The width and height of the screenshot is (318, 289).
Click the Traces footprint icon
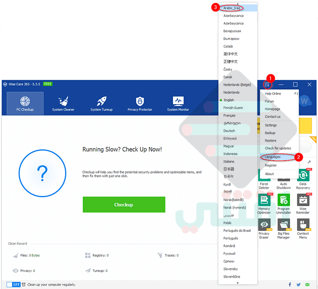[x=160, y=255]
